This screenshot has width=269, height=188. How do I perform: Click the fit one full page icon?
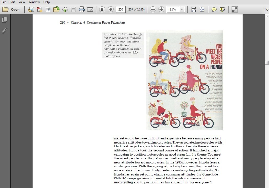click(202, 9)
